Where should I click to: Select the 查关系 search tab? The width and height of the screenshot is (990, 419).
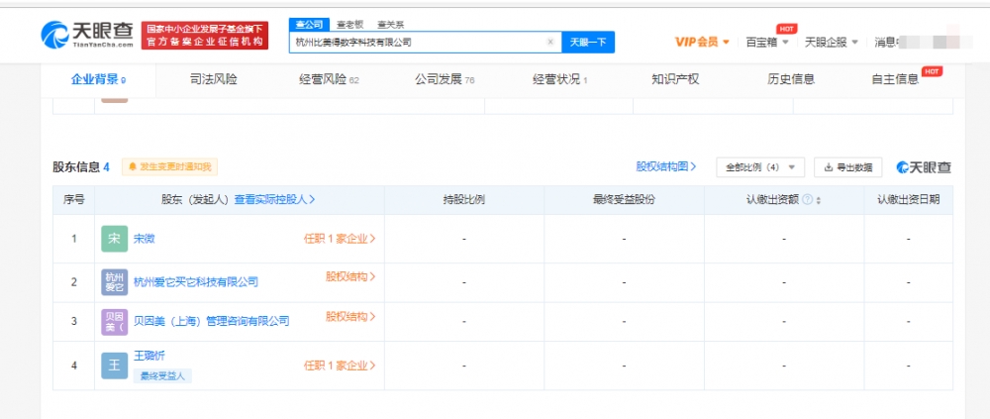(x=390, y=25)
